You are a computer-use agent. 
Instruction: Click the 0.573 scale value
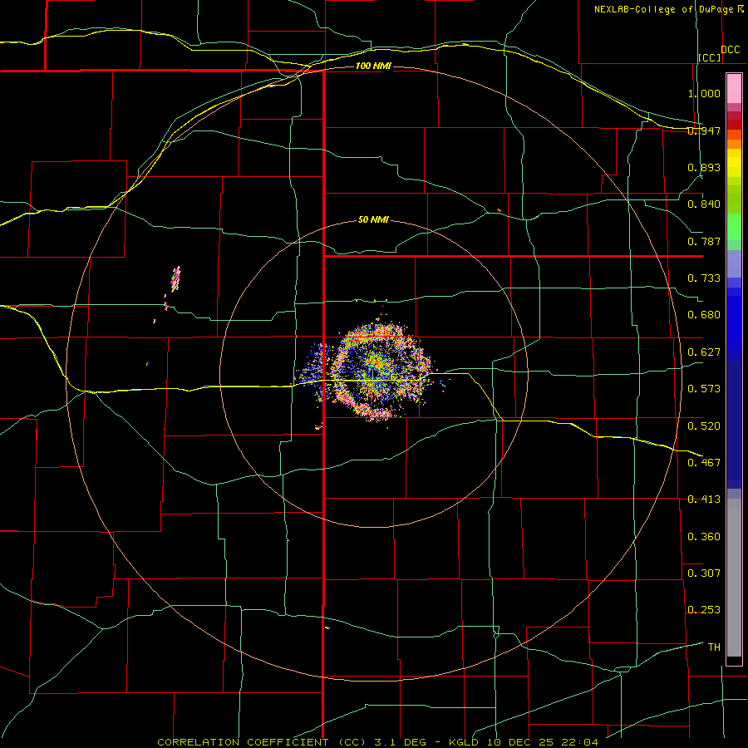click(704, 389)
